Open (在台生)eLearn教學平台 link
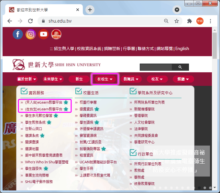Screen dimensions: 220x193 point(44,109)
